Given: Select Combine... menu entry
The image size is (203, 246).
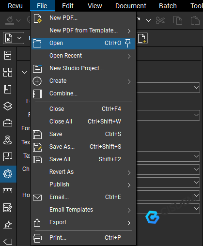Looking at the screenshot, I should [x=83, y=93].
